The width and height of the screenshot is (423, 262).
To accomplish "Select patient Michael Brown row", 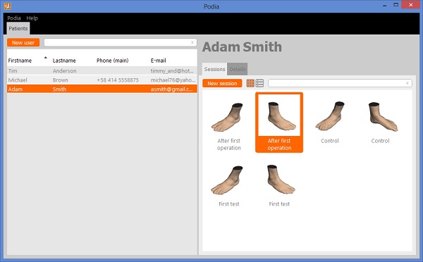I will (x=102, y=80).
